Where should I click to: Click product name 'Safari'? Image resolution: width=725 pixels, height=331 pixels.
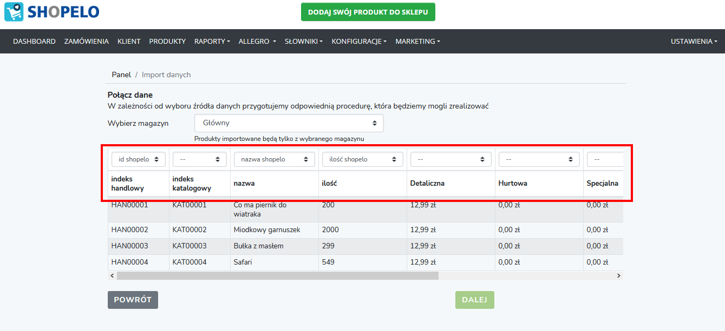[243, 262]
